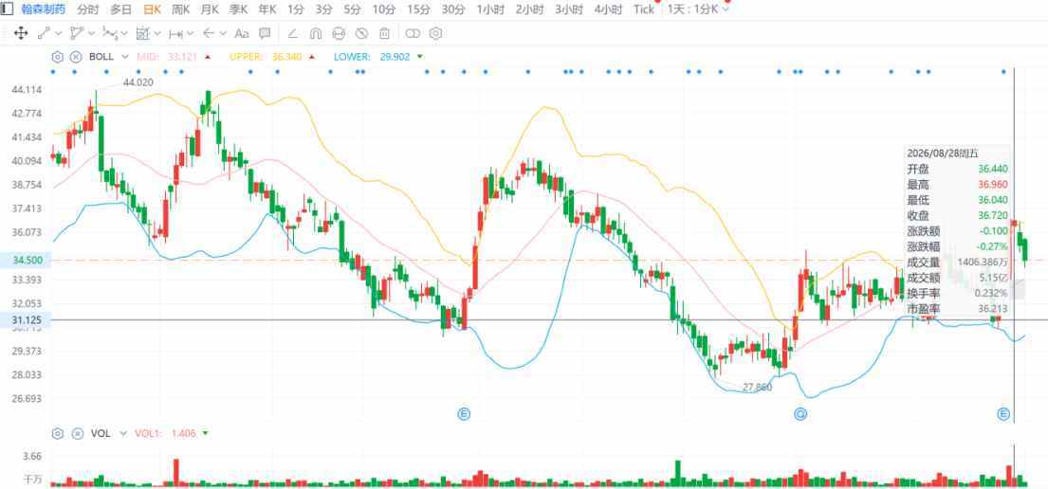Click the hide drawings slashed-circle icon
1048x489 pixels.
tap(361, 33)
